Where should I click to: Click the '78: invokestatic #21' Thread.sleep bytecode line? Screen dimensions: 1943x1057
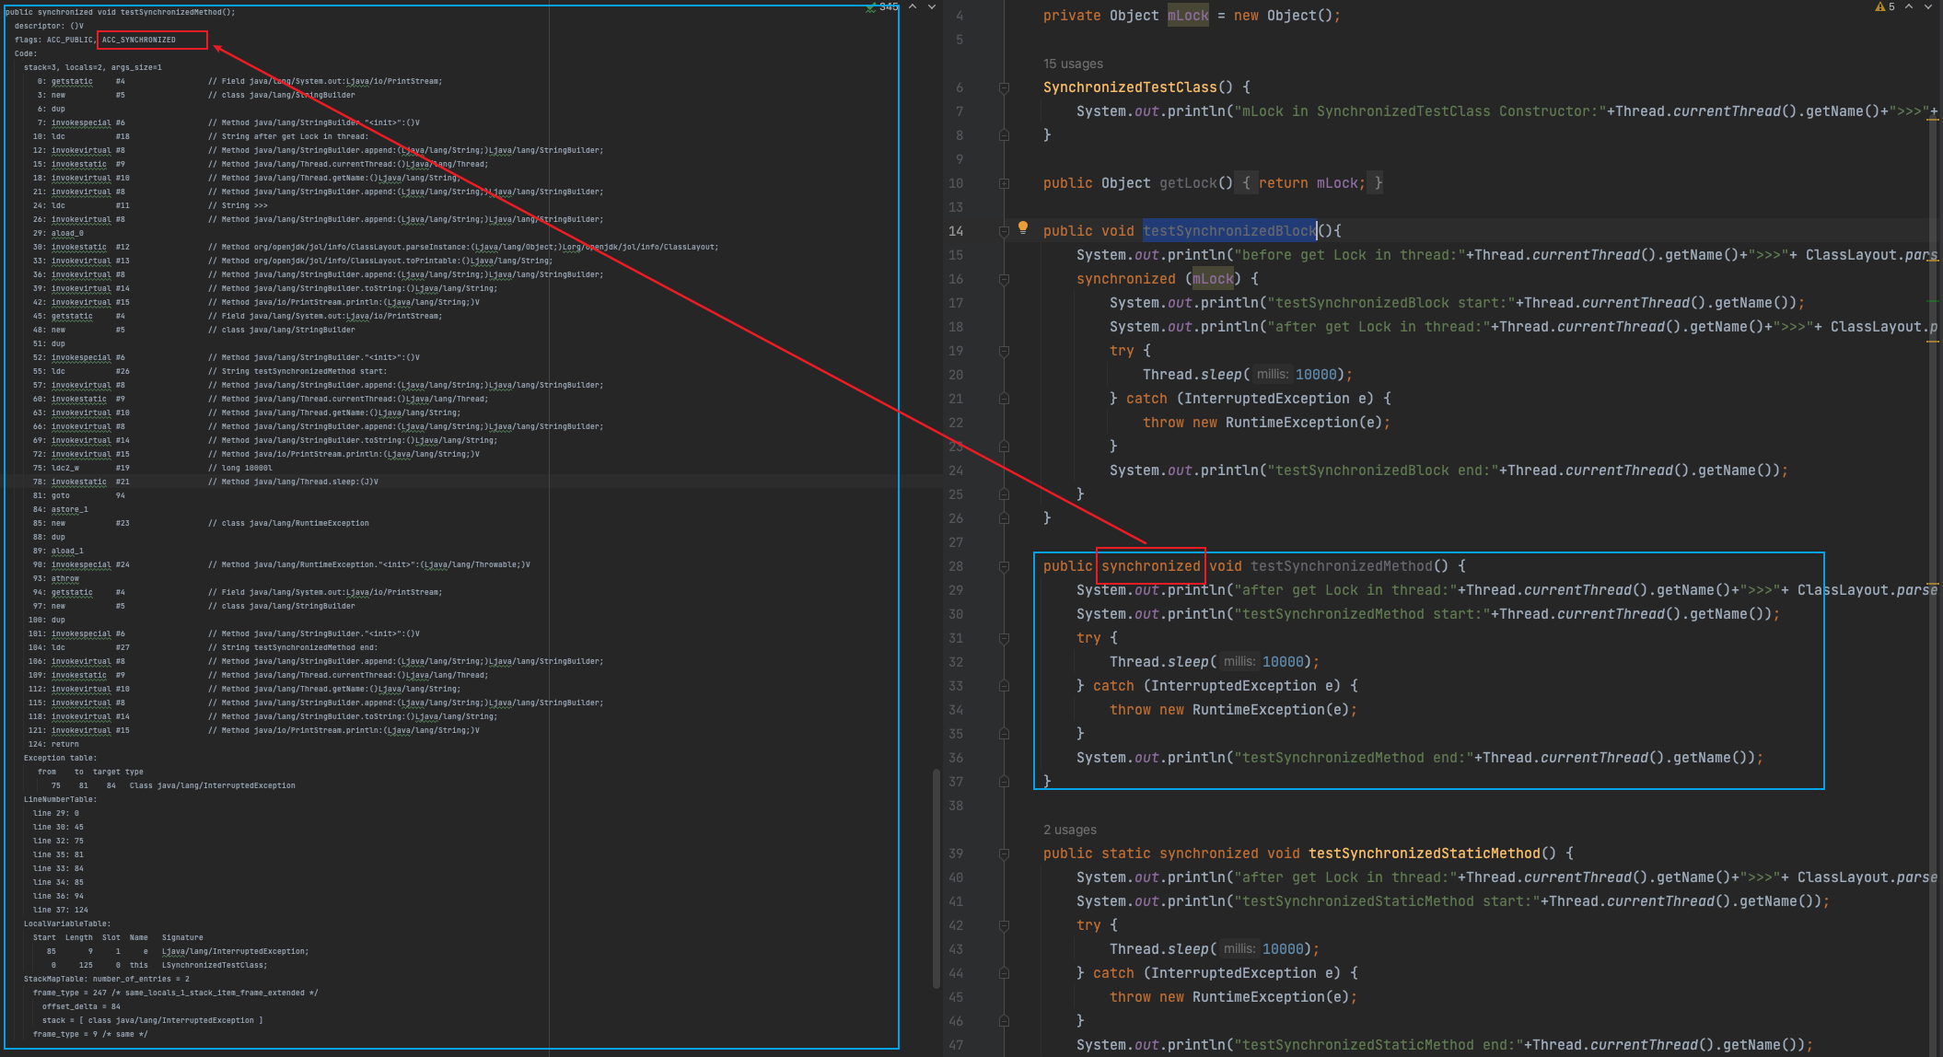pyautogui.click(x=205, y=482)
